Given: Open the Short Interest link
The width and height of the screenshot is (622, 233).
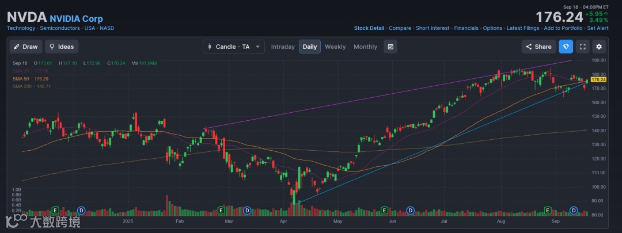Looking at the screenshot, I should click(x=433, y=28).
